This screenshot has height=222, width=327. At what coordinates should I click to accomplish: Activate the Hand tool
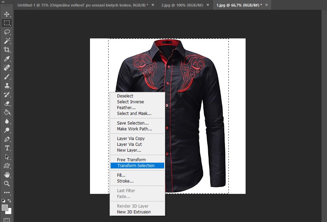click(7, 175)
